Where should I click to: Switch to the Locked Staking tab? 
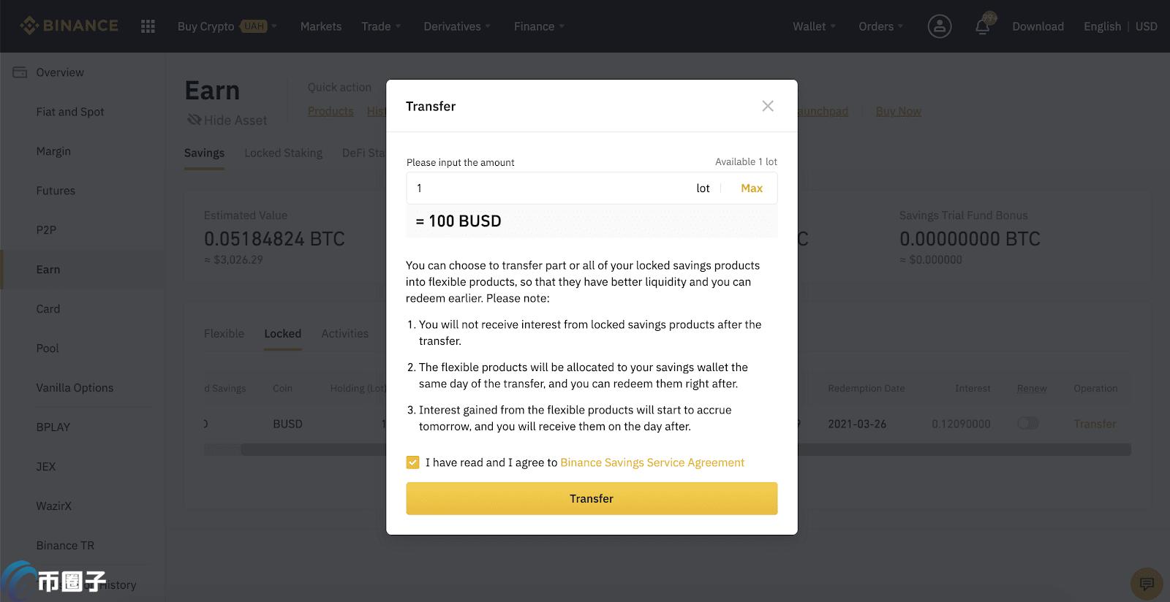[283, 153]
